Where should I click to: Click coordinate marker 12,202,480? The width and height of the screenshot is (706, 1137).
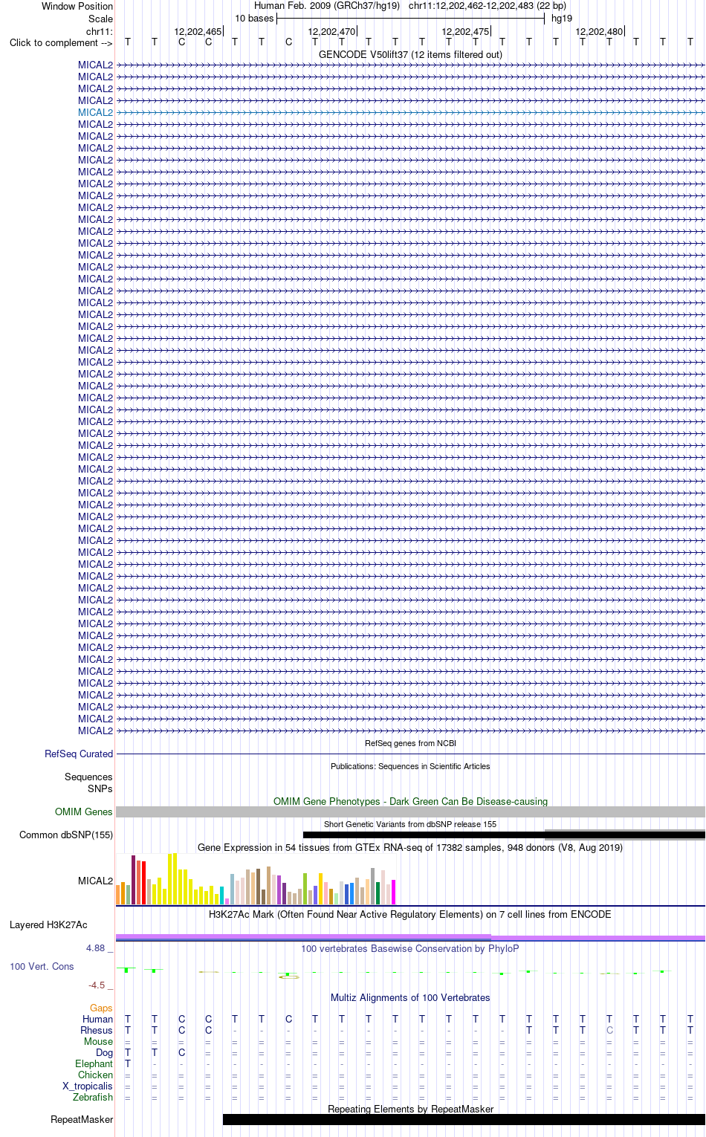[x=599, y=31]
